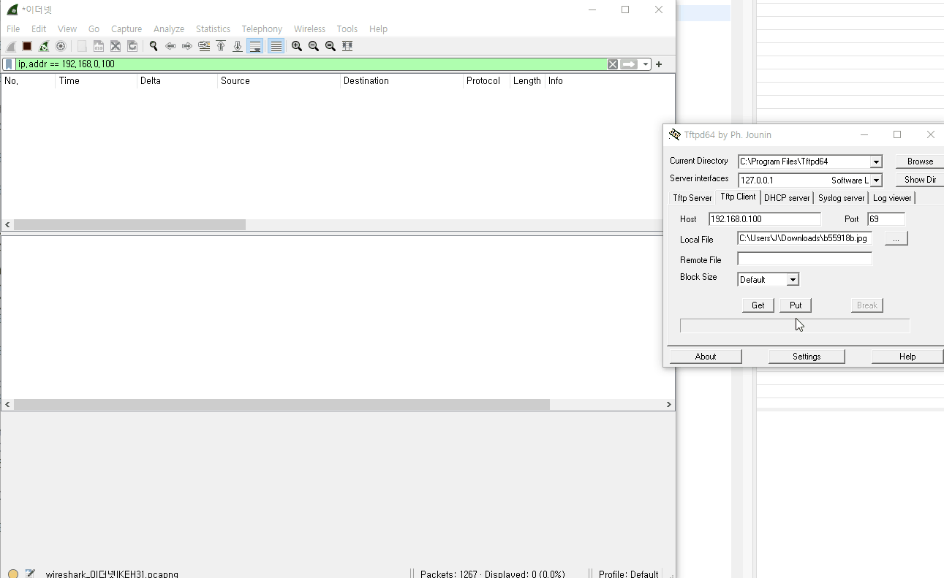Open Wireshark Go menu
Screen dimensions: 944x578
94,28
